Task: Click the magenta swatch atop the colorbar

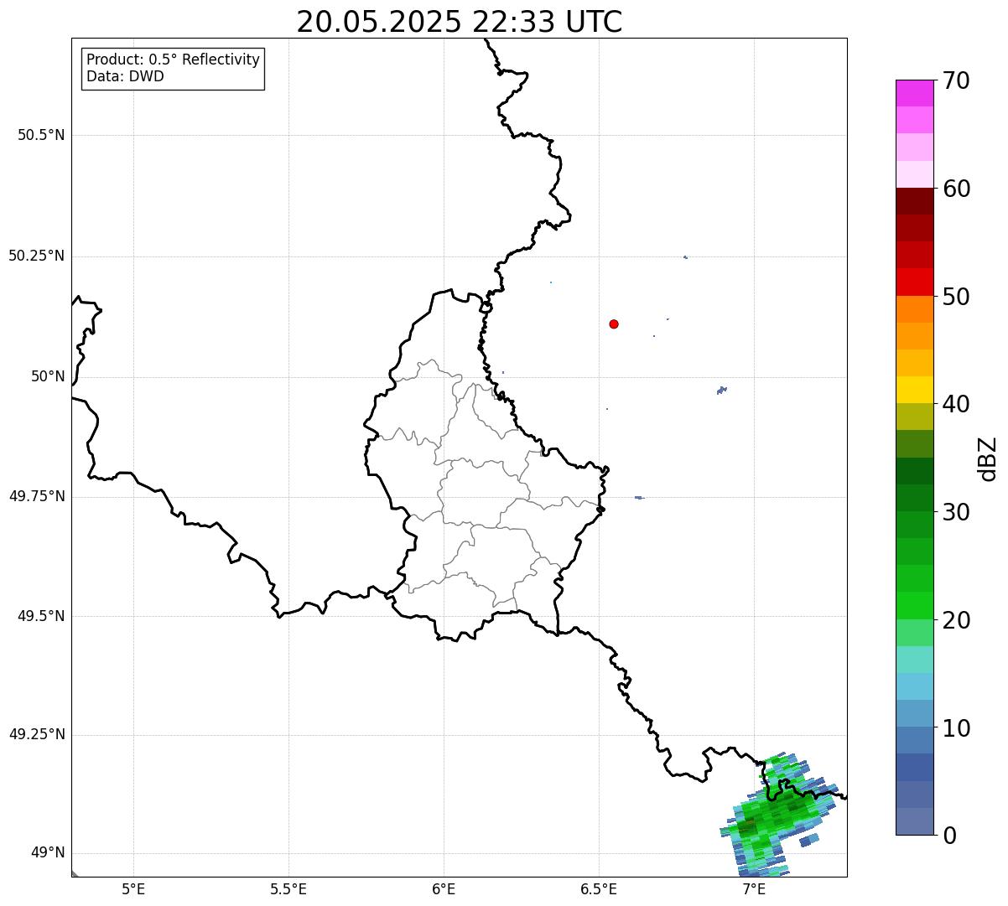Action: point(914,93)
